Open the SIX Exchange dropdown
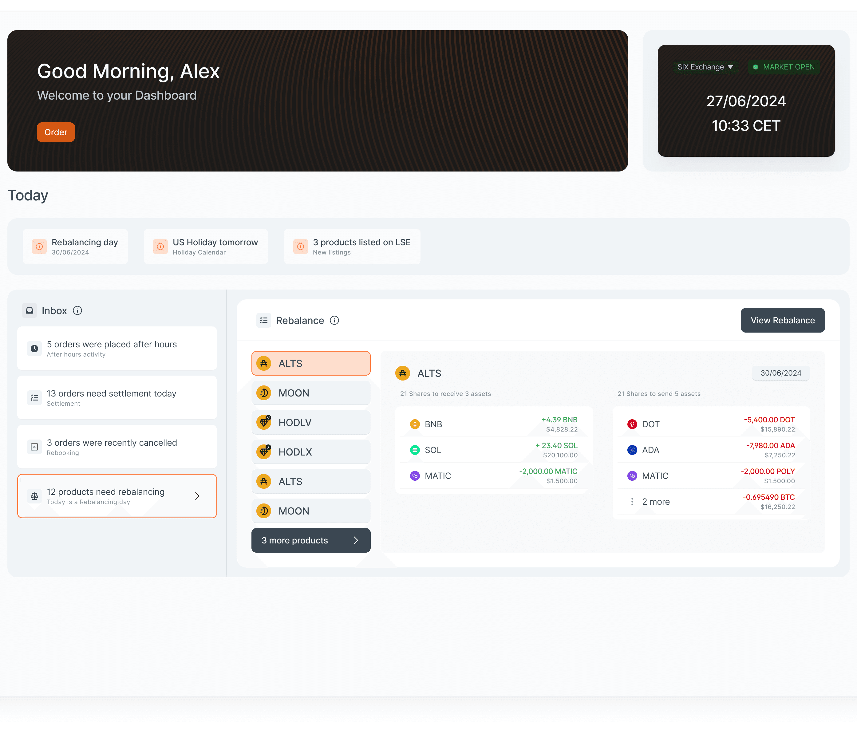This screenshot has width=857, height=734. (705, 67)
